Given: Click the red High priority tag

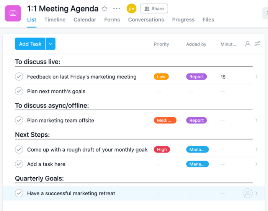Looking at the screenshot, I should pyautogui.click(x=162, y=149).
